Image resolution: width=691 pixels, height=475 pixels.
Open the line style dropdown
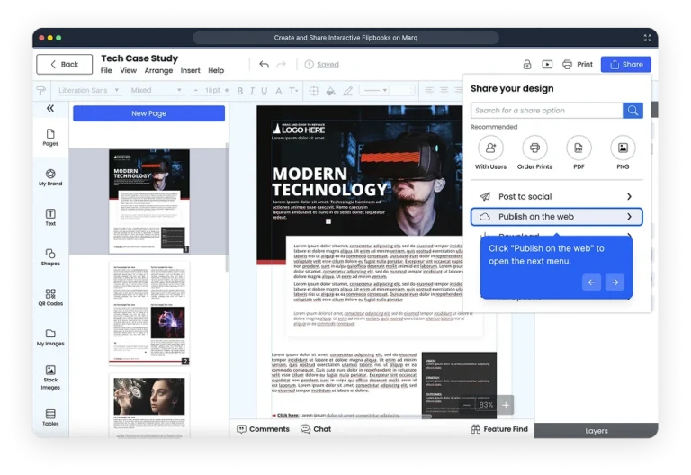(373, 90)
